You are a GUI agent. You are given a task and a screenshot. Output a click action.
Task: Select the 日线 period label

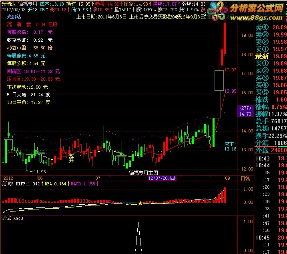pyautogui.click(x=245, y=178)
